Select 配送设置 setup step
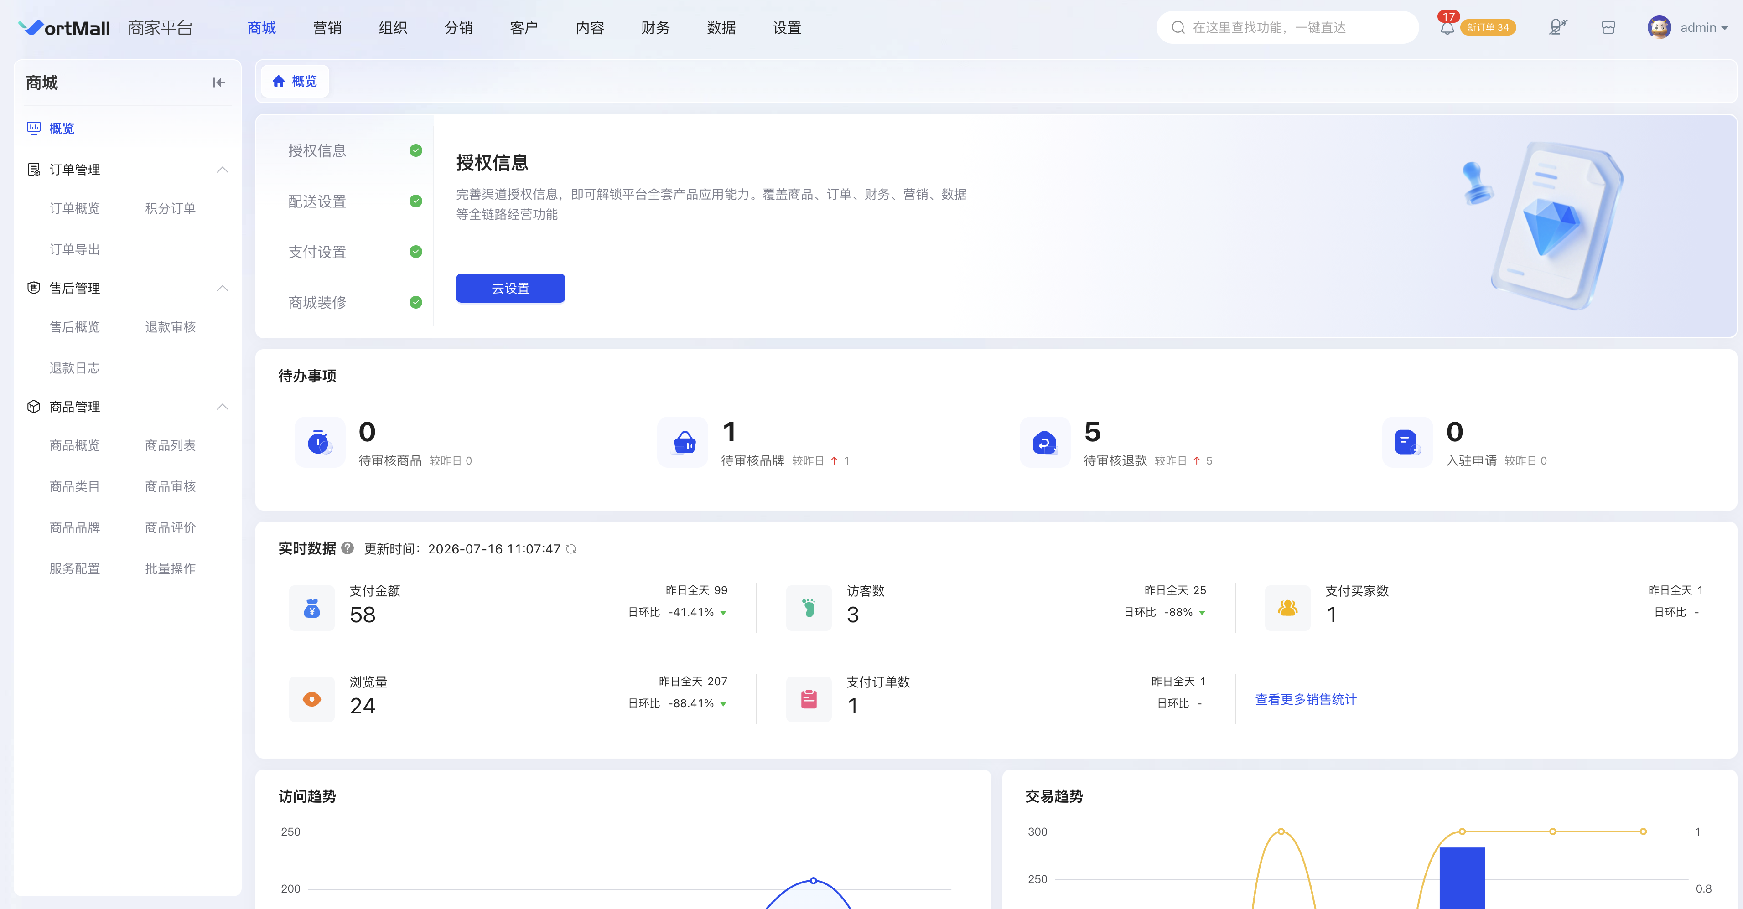Image resolution: width=1743 pixels, height=909 pixels. [317, 201]
